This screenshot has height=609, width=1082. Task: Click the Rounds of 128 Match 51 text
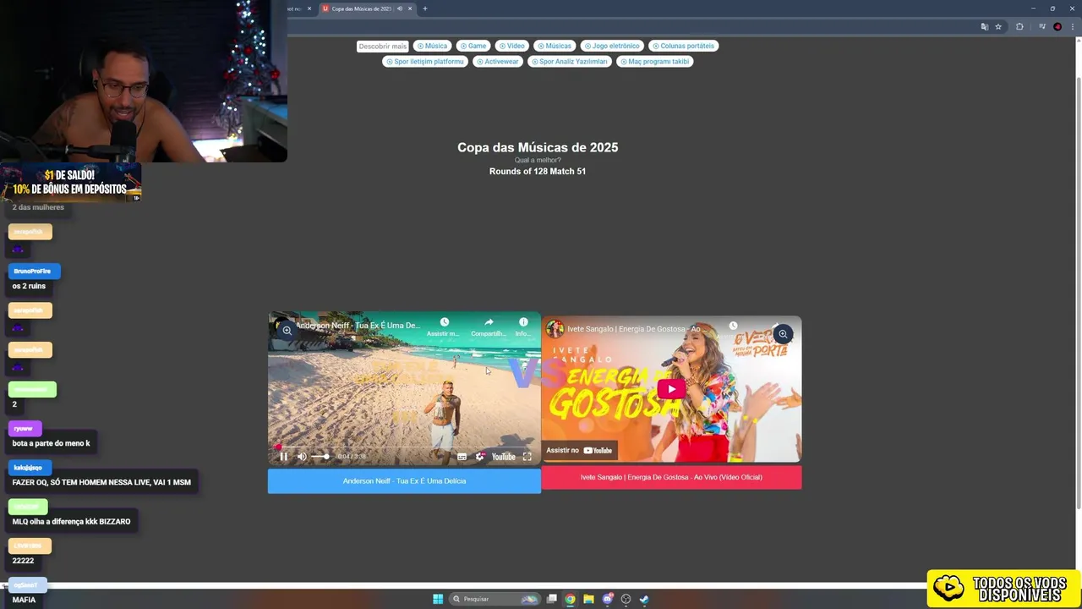click(538, 172)
